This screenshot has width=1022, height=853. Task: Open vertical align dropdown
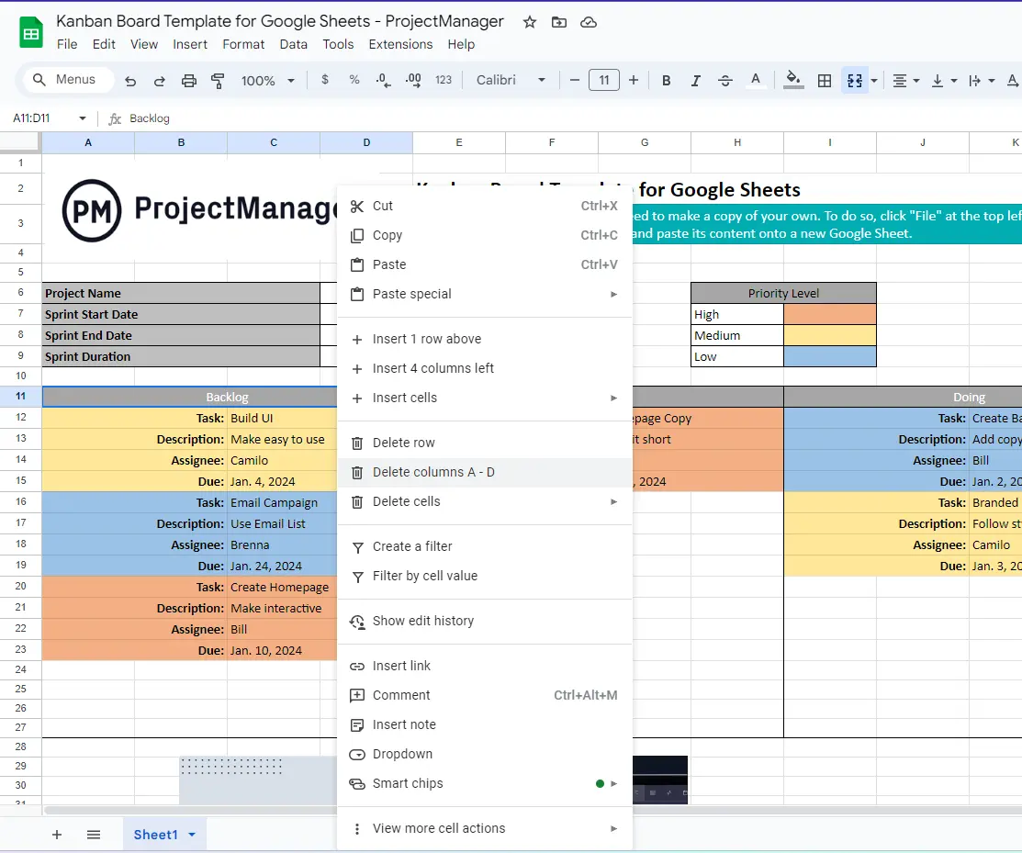pos(943,81)
